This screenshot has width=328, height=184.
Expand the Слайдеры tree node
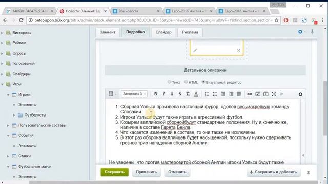point(2,74)
